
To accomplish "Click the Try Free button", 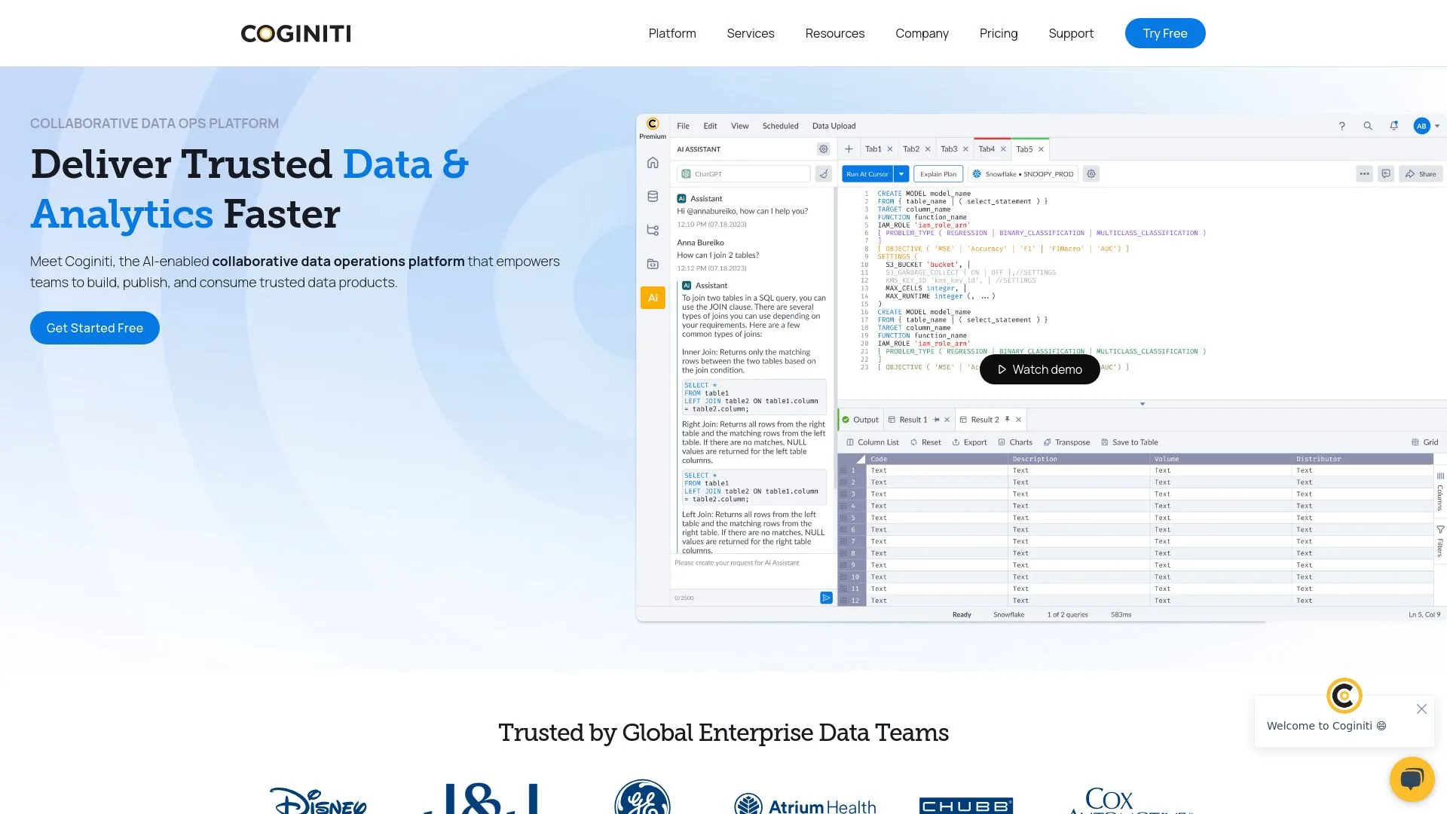I will coord(1164,33).
